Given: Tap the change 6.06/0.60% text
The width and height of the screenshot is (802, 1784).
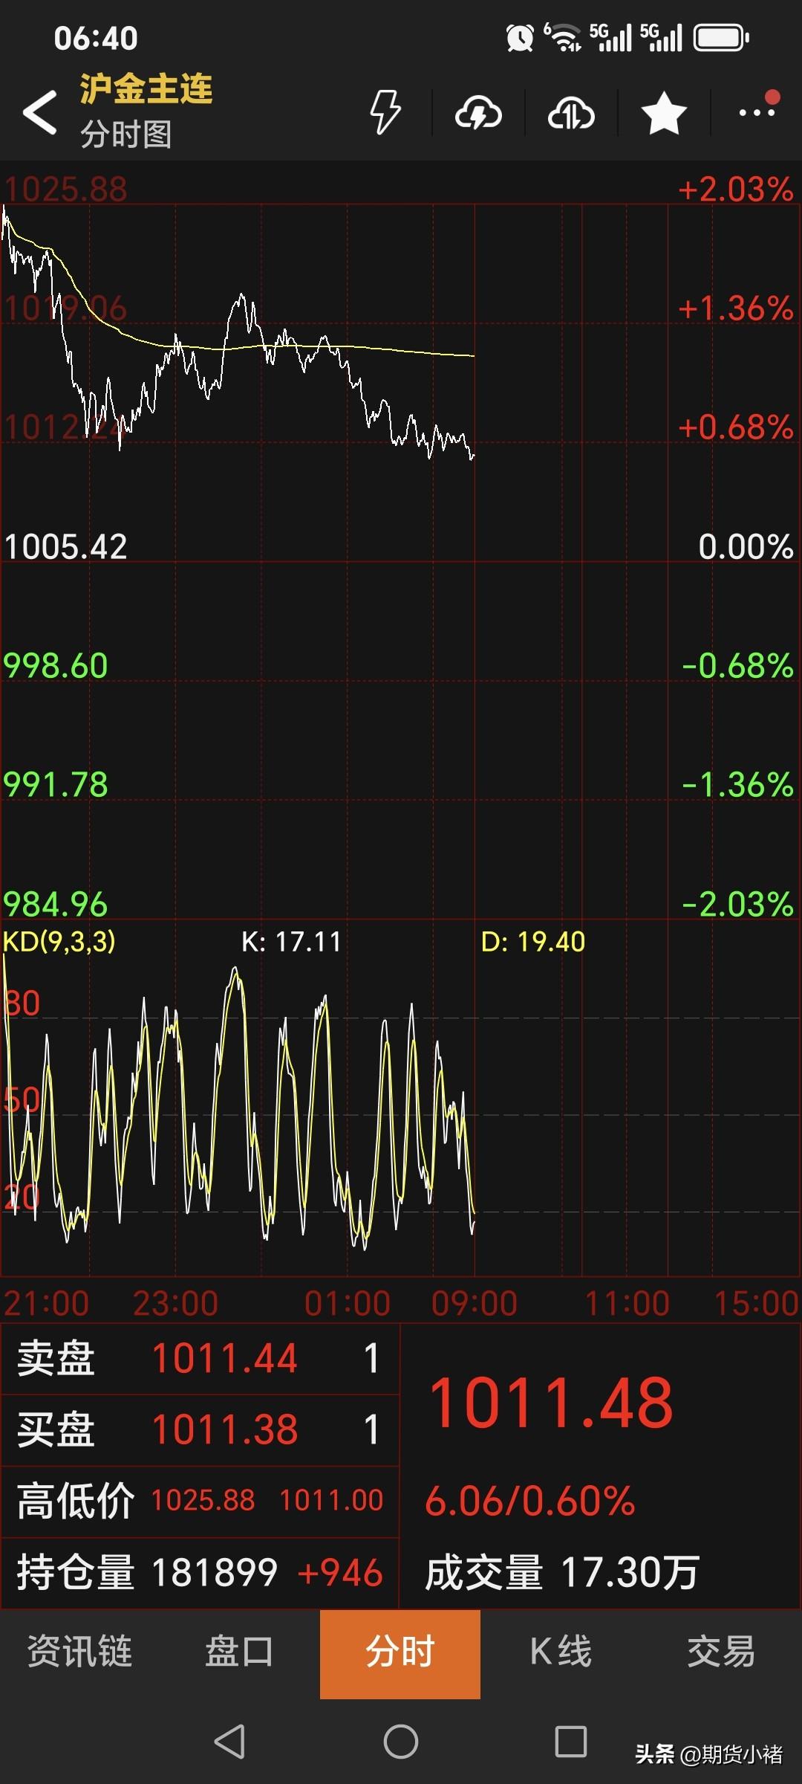Looking at the screenshot, I should point(530,1501).
